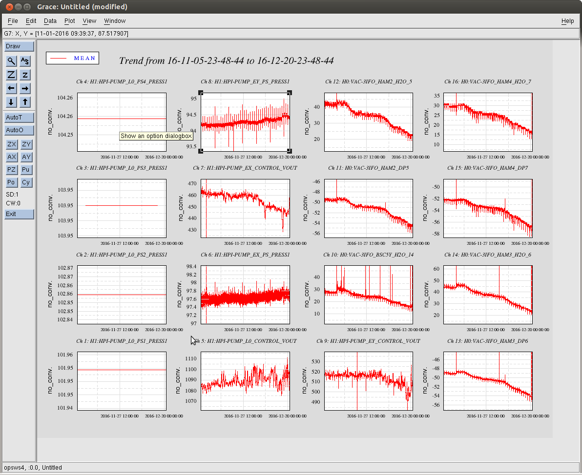
Task: Click the "opsws4, :0.0, Untitled" status bar text
Action: point(33,468)
